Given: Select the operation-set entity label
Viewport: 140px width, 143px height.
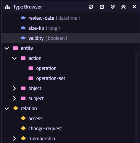Looking at the screenshot, I should (x=51, y=78).
